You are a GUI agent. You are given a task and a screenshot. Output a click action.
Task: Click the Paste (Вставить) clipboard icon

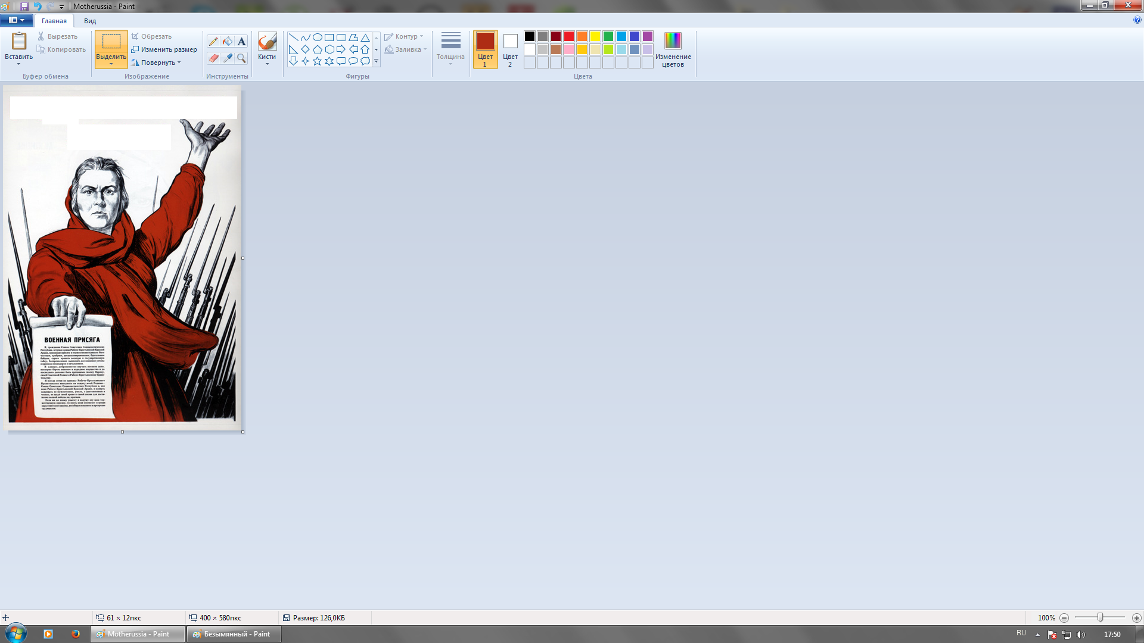point(19,41)
